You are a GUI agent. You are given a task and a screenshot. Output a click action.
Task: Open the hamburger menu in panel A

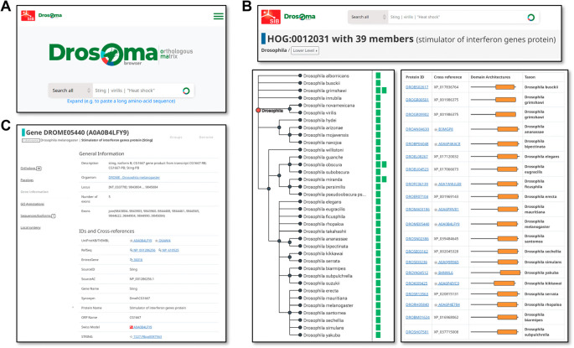click(x=219, y=16)
